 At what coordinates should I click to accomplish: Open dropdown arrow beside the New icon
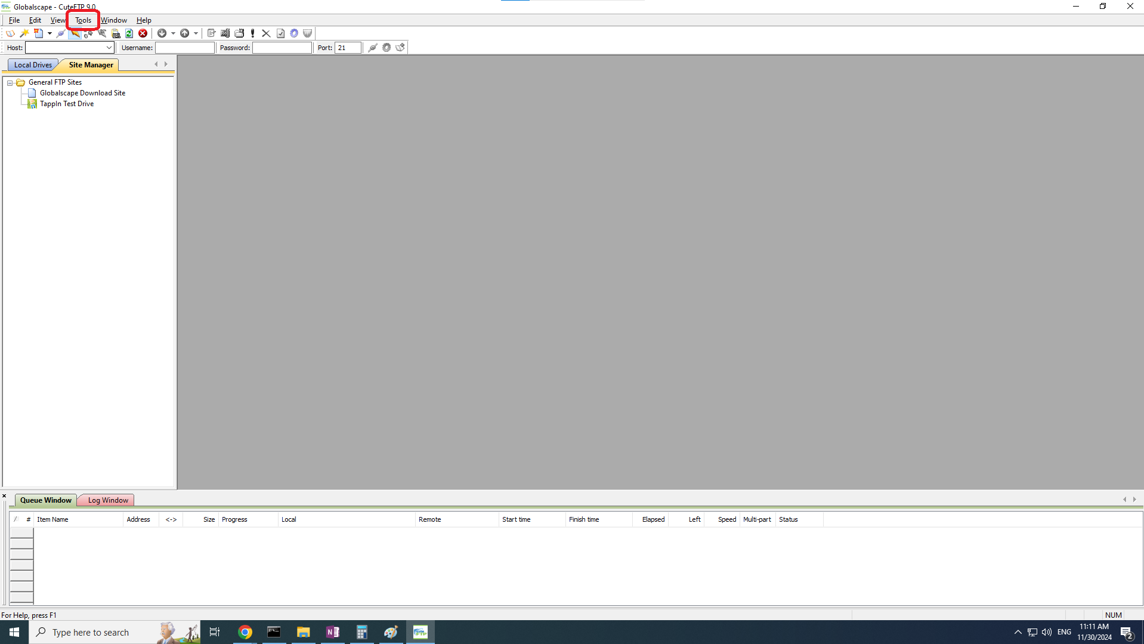[x=50, y=33]
